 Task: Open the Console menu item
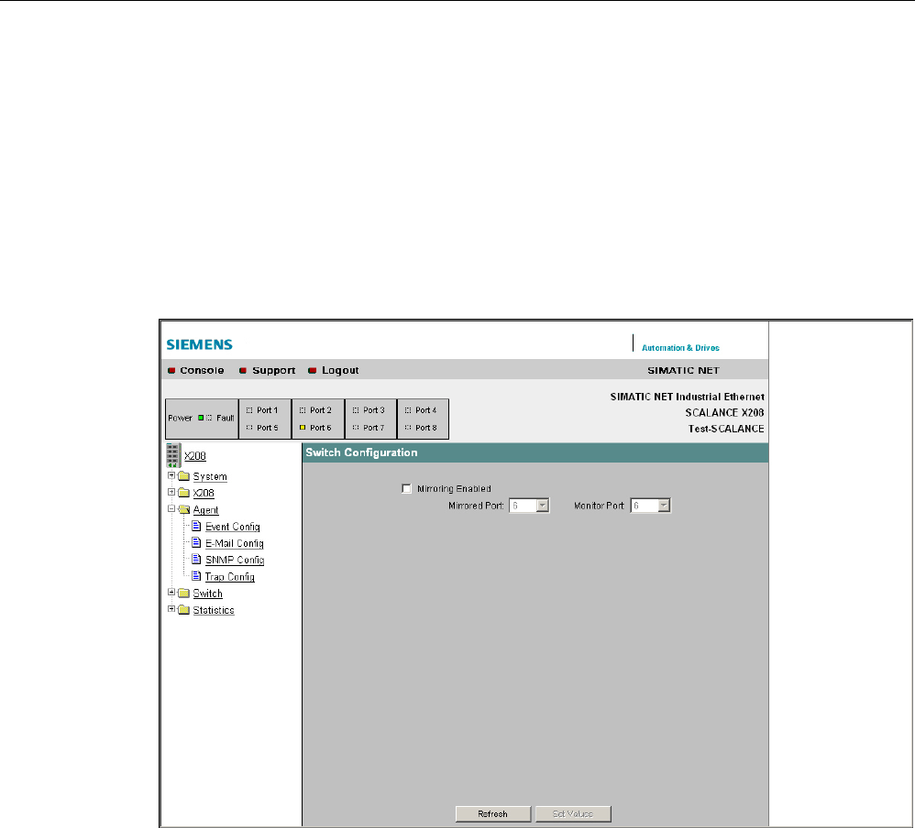coord(202,370)
